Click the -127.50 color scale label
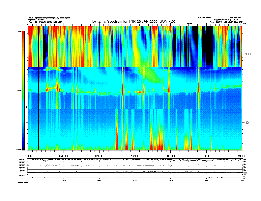The width and height of the screenshot is (261, 201). tap(18, 91)
